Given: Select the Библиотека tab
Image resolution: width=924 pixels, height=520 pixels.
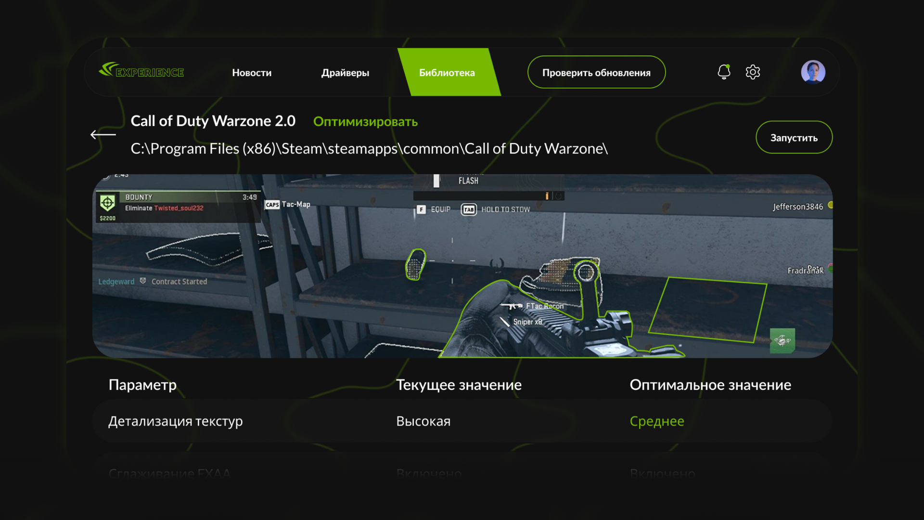Looking at the screenshot, I should [x=447, y=73].
